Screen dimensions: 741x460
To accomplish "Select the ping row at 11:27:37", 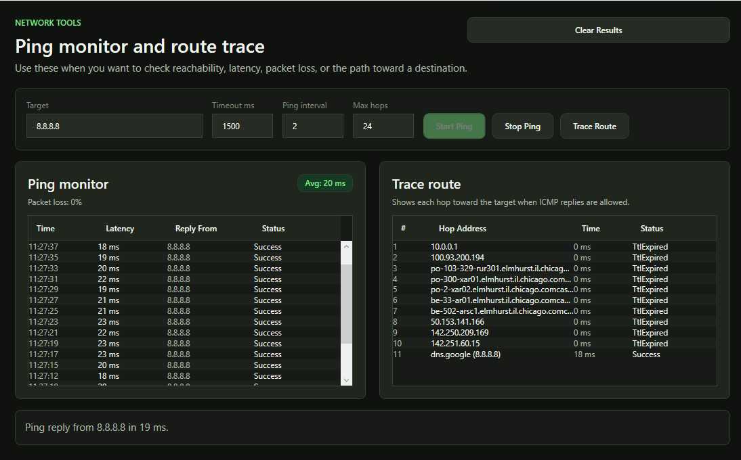I will tap(184, 247).
